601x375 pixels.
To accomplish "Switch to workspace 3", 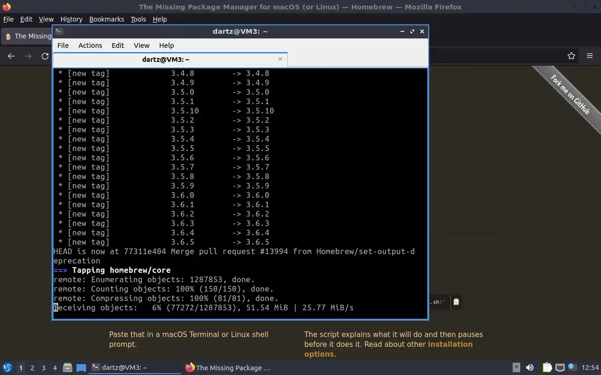I will point(43,368).
